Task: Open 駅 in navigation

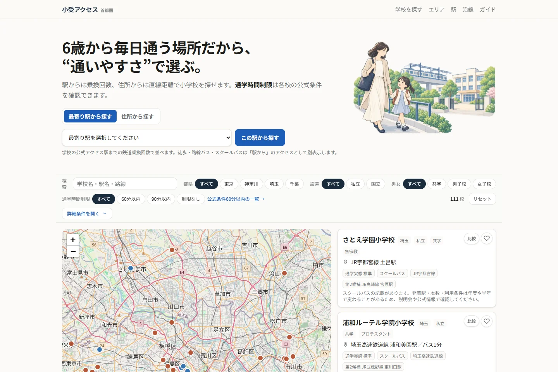Action: coord(454,10)
